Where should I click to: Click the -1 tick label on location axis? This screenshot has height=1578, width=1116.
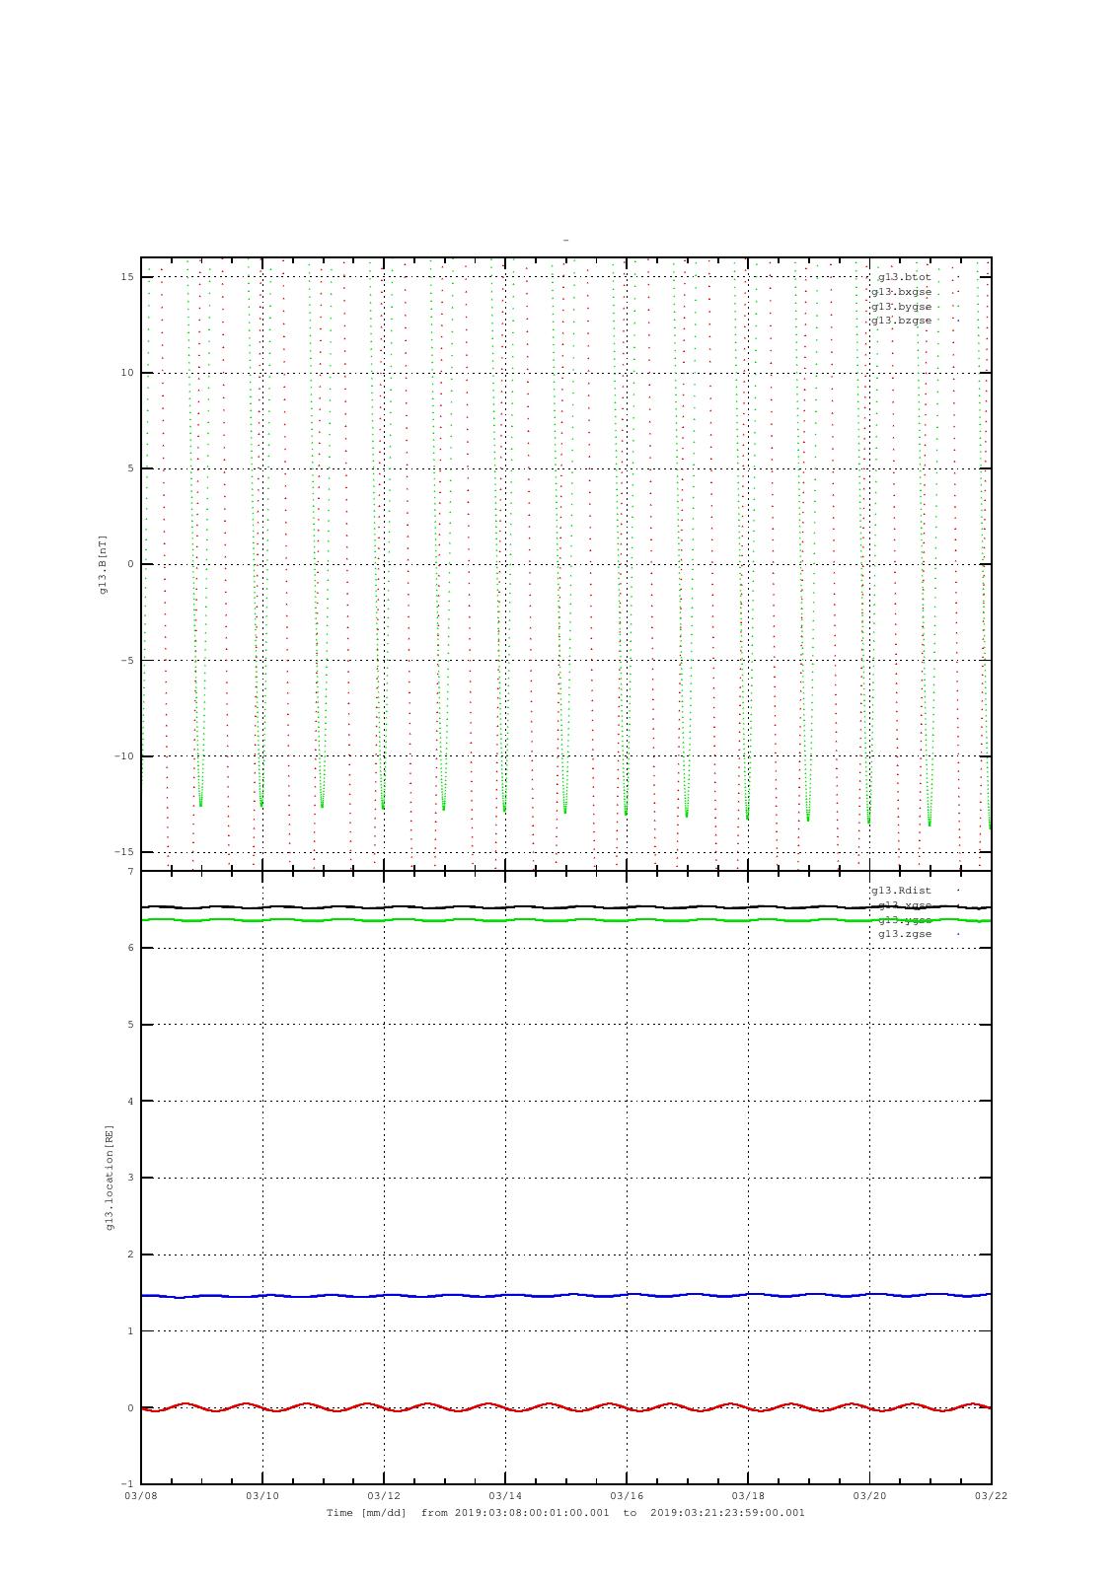127,1484
